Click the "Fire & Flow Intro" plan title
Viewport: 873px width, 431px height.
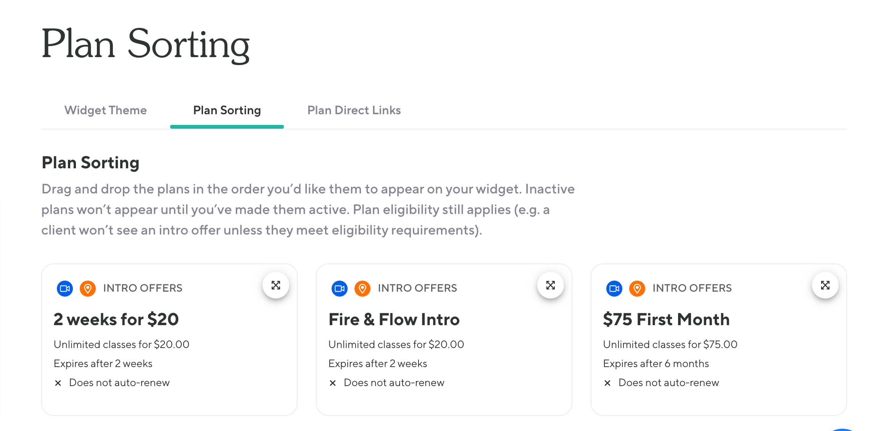tap(394, 319)
